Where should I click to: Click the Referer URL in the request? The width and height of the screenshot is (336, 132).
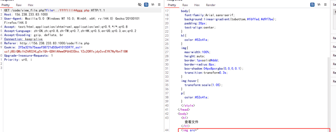[x=54, y=43]
